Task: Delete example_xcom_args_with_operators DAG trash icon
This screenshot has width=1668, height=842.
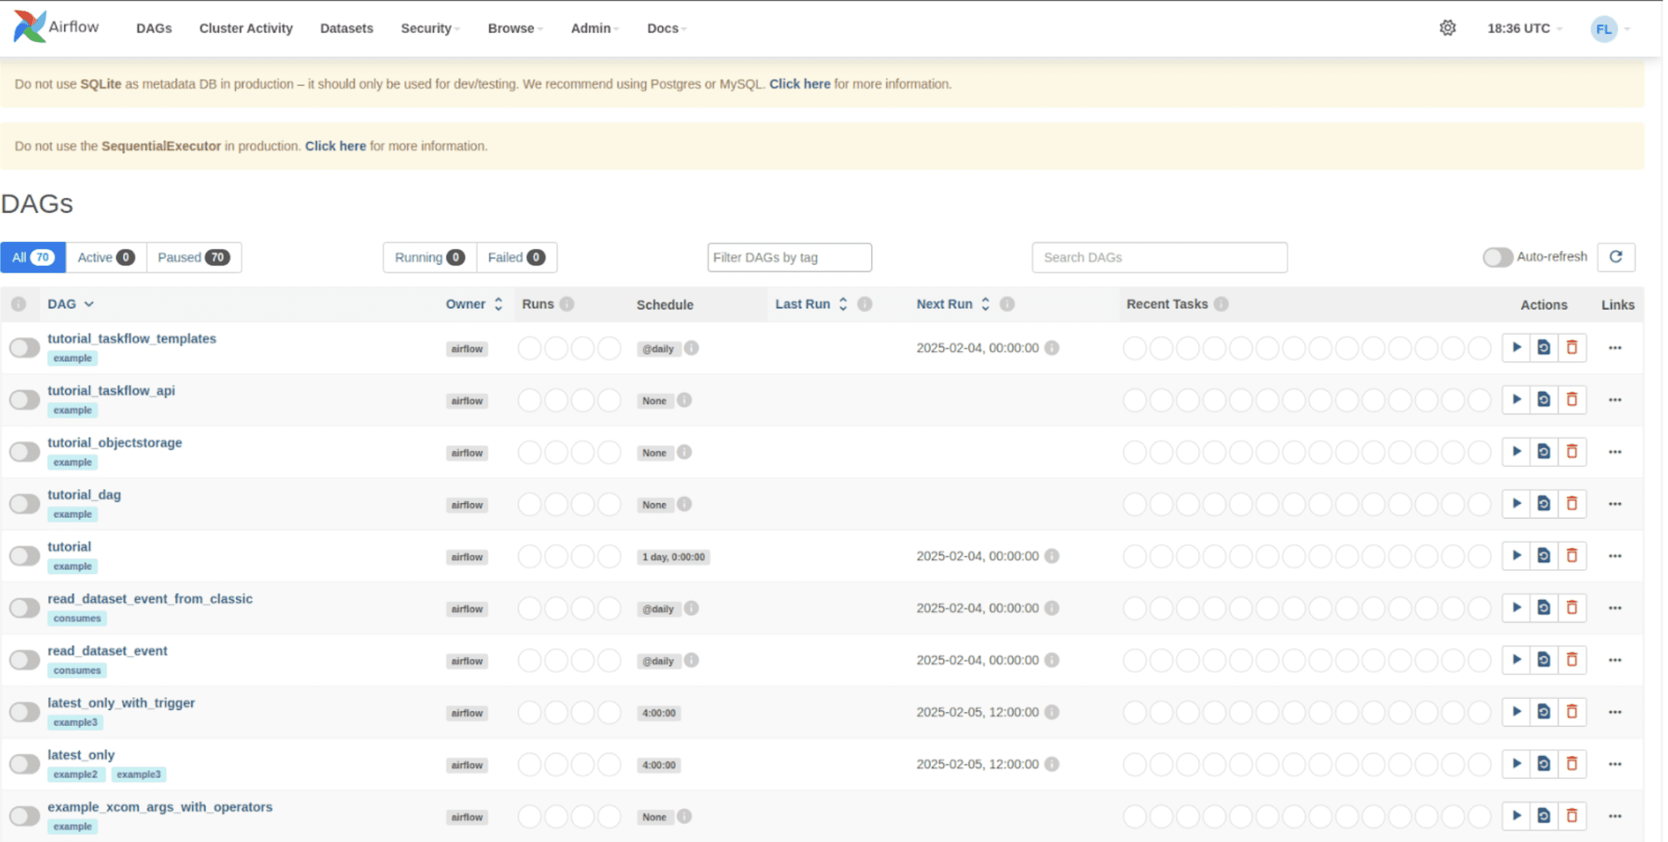Action: [x=1572, y=816]
